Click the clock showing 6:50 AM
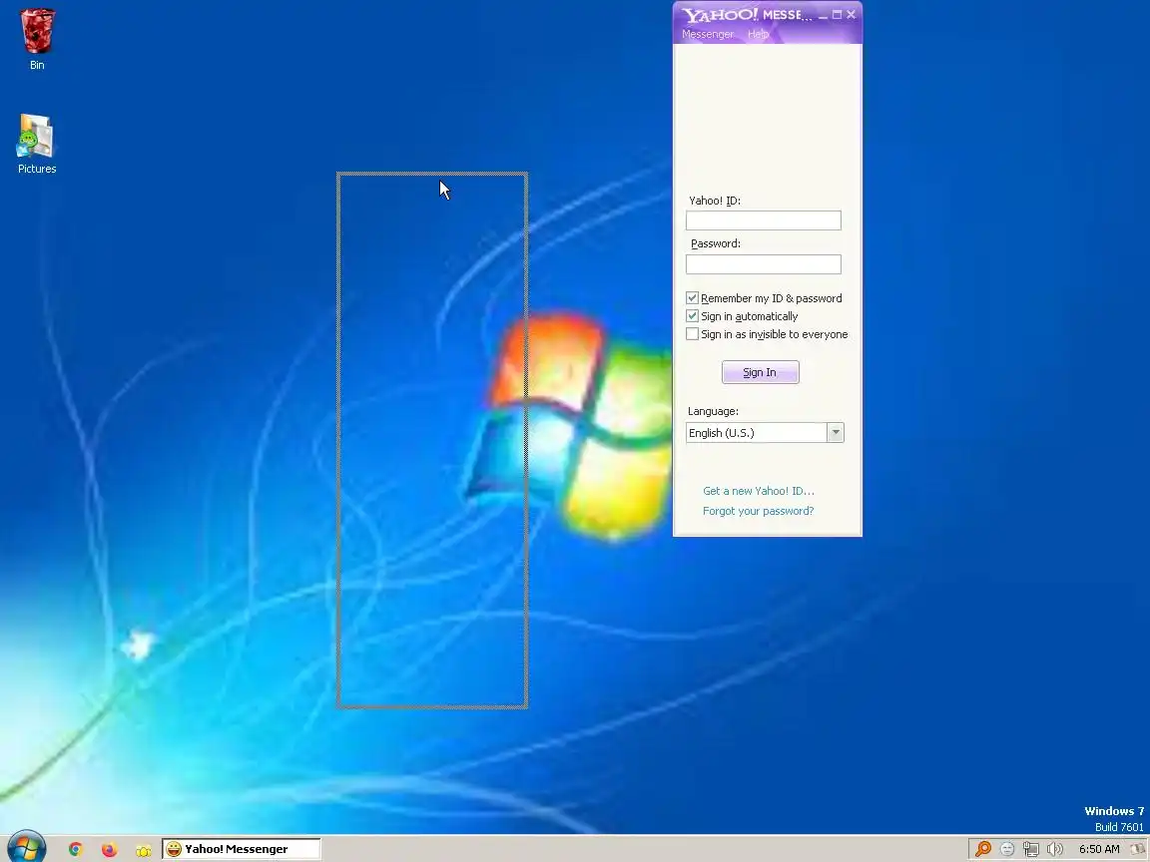1150x862 pixels. (x=1099, y=849)
